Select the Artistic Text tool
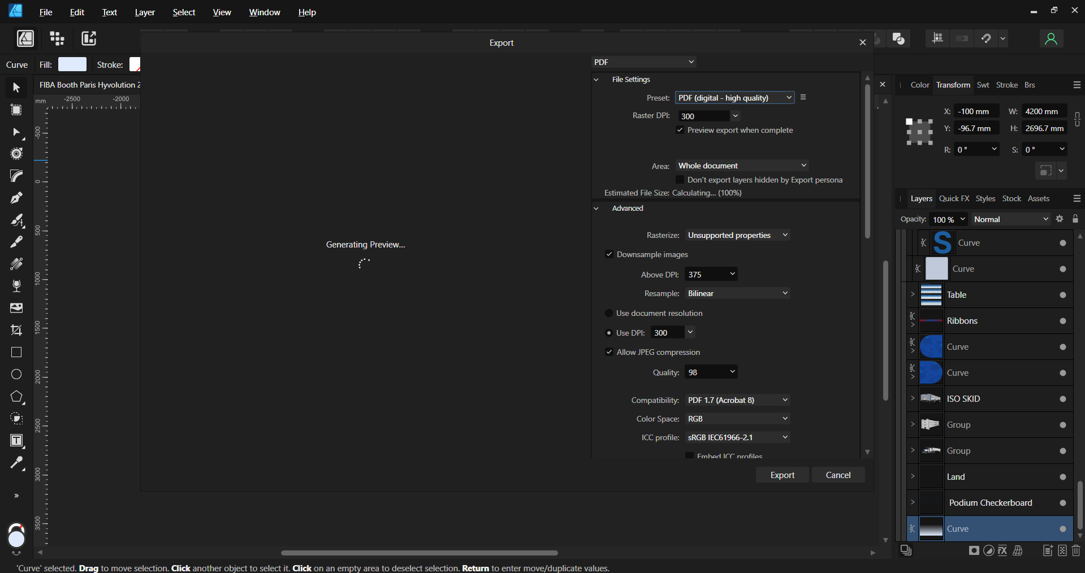This screenshot has height=573, width=1085. point(16,441)
